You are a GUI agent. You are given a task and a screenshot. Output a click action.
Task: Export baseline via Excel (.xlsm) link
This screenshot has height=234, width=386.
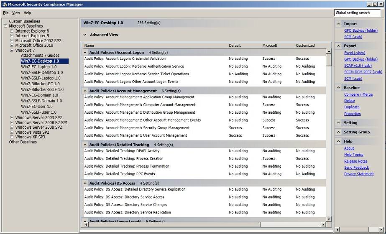pyautogui.click(x=354, y=53)
